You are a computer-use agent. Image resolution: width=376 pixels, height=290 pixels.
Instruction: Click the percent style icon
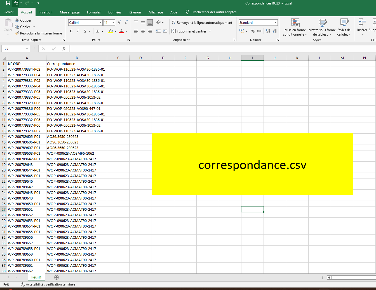coord(253,31)
